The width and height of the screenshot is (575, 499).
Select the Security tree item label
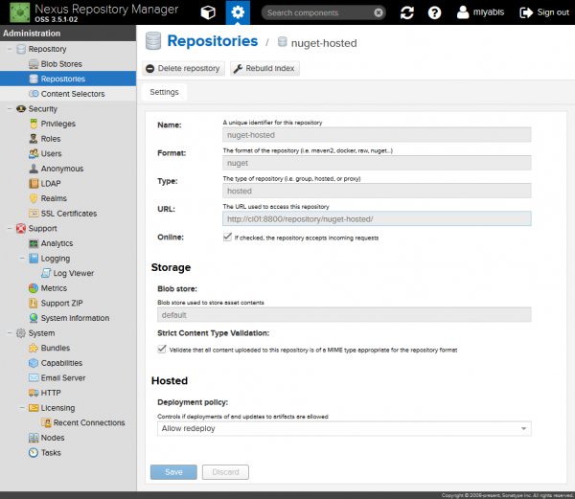coord(43,109)
